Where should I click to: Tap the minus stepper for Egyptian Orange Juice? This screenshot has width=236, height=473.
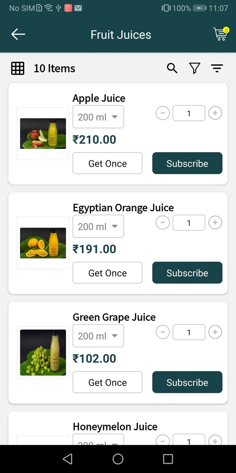pyautogui.click(x=163, y=222)
